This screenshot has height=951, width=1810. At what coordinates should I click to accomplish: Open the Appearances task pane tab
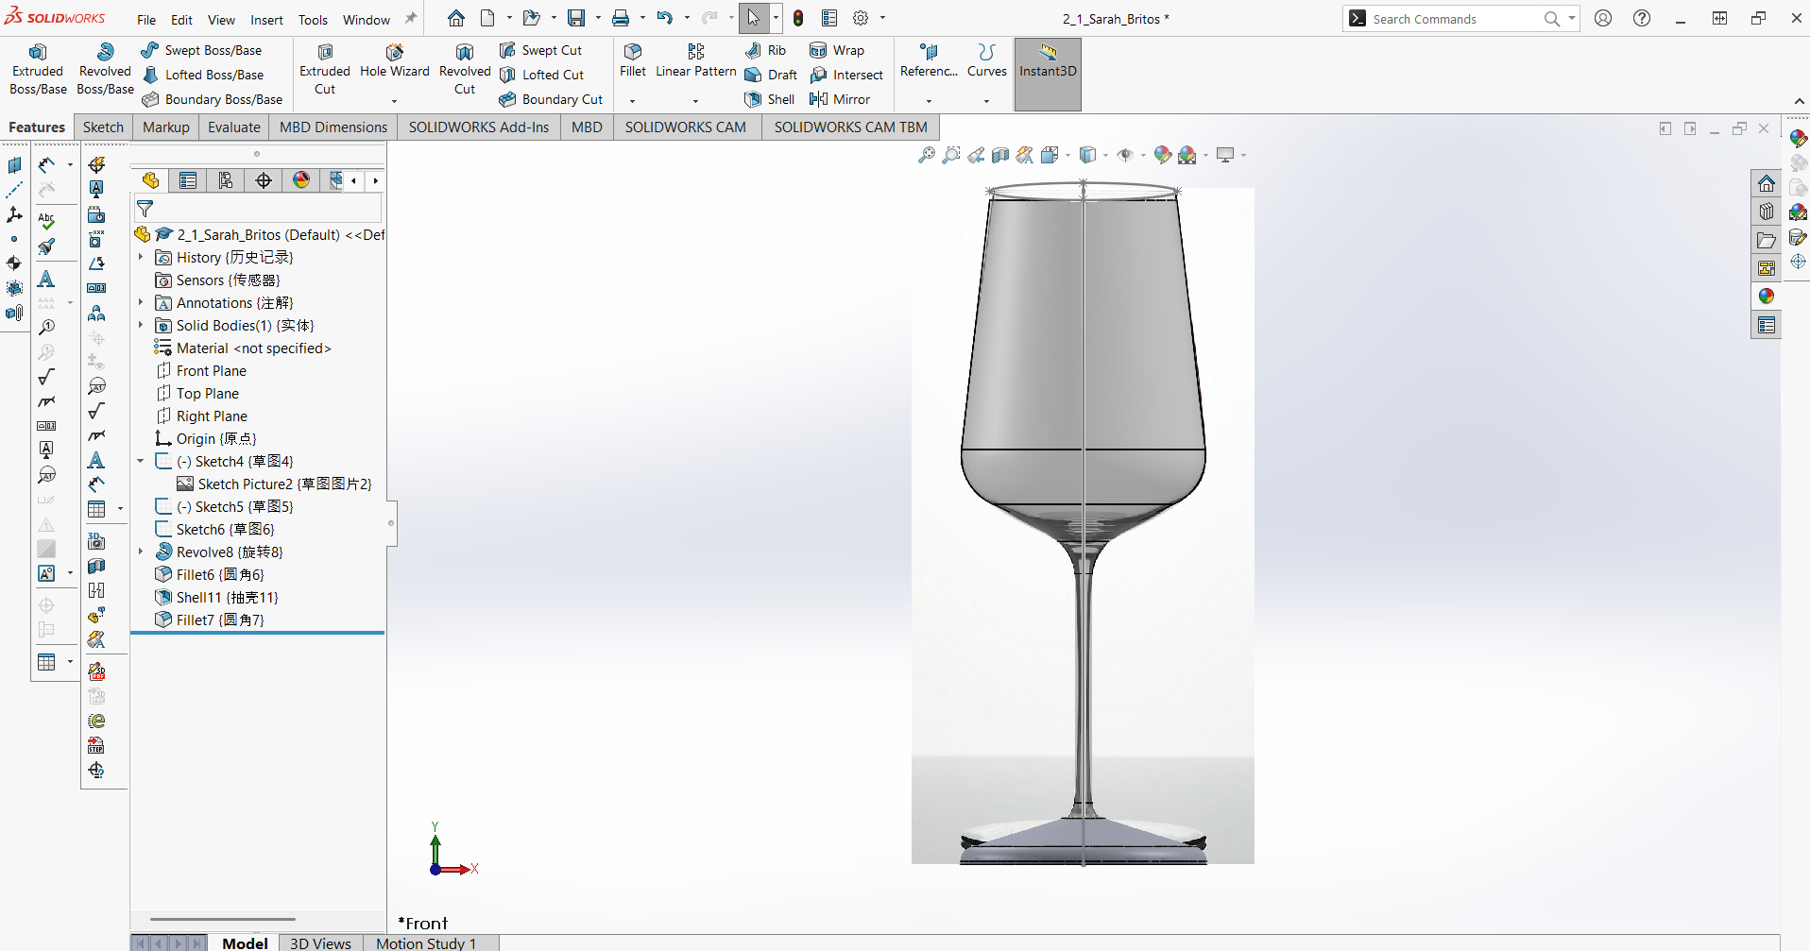tap(1766, 296)
